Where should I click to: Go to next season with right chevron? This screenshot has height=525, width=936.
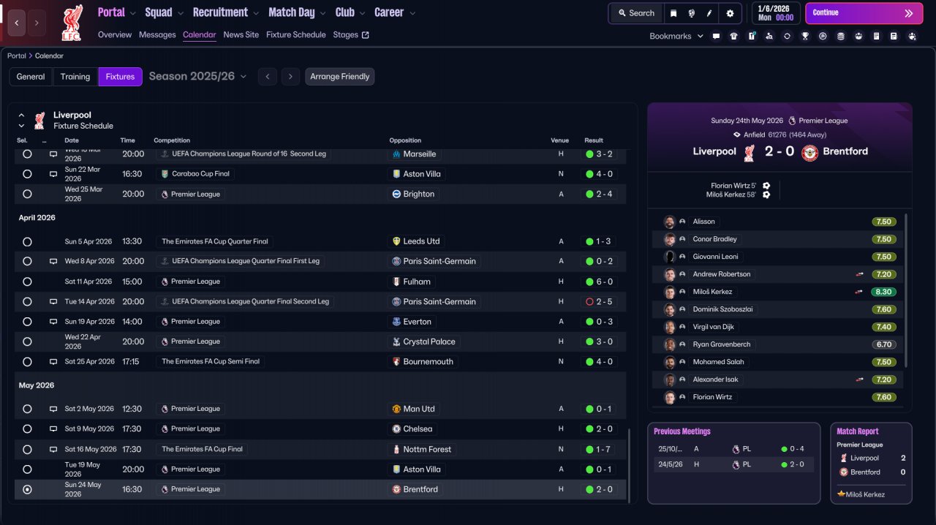click(291, 77)
